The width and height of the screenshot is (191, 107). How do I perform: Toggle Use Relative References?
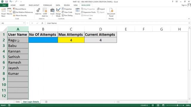tap(23, 12)
